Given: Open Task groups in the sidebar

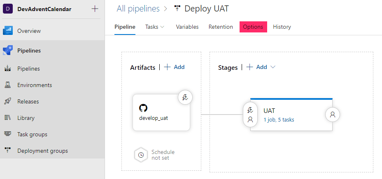Looking at the screenshot, I should tap(32, 134).
